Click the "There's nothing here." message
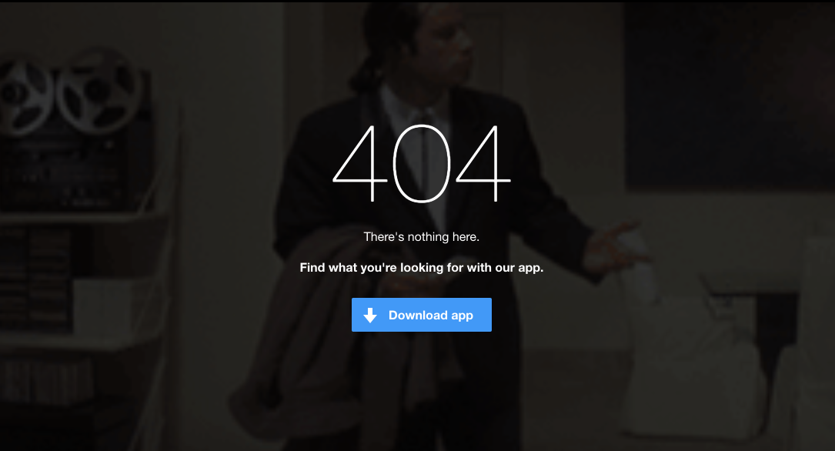The height and width of the screenshot is (451, 835). point(421,237)
